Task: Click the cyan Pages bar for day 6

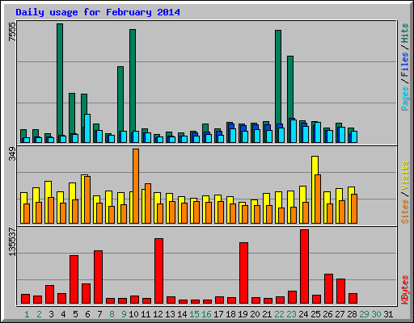Action: coord(87,128)
